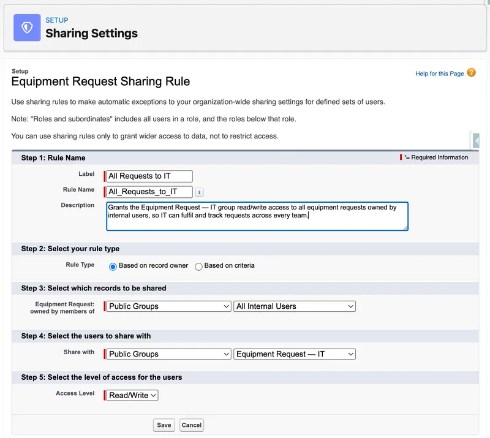Click the Description field label
The height and width of the screenshot is (438, 490).
tap(78, 205)
